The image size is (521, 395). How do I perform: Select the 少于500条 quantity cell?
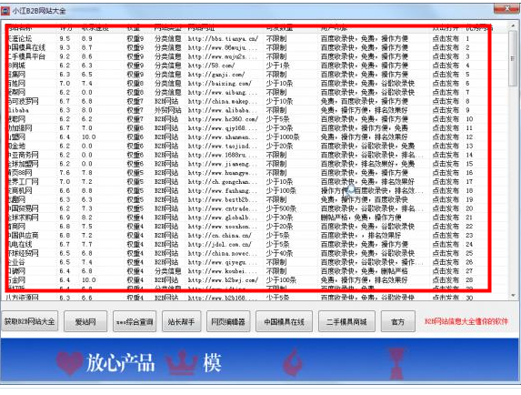click(281, 208)
